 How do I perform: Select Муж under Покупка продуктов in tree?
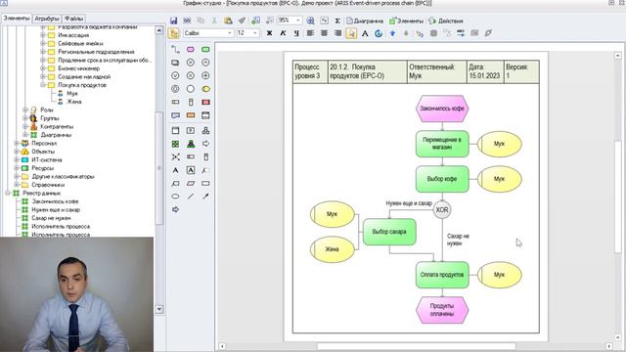coord(72,94)
